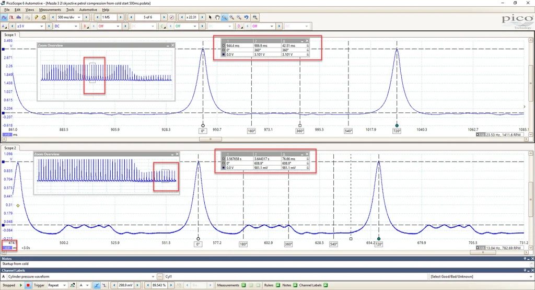Open Channel D Off range dropdown
The width and height of the screenshot is (535, 290).
(272, 26)
